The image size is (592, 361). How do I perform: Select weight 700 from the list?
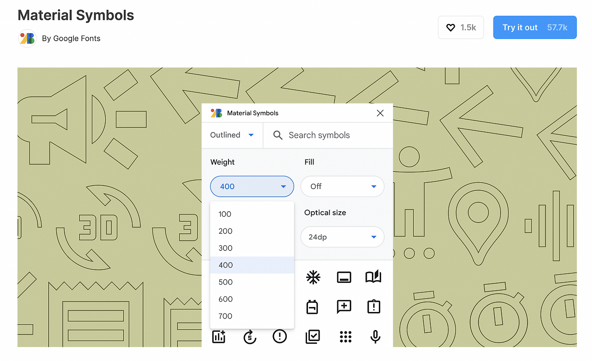click(252, 316)
